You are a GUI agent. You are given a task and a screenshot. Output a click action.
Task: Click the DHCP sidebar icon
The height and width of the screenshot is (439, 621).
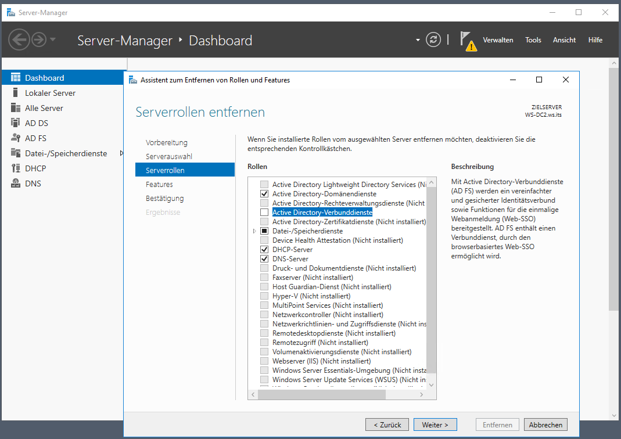16,168
